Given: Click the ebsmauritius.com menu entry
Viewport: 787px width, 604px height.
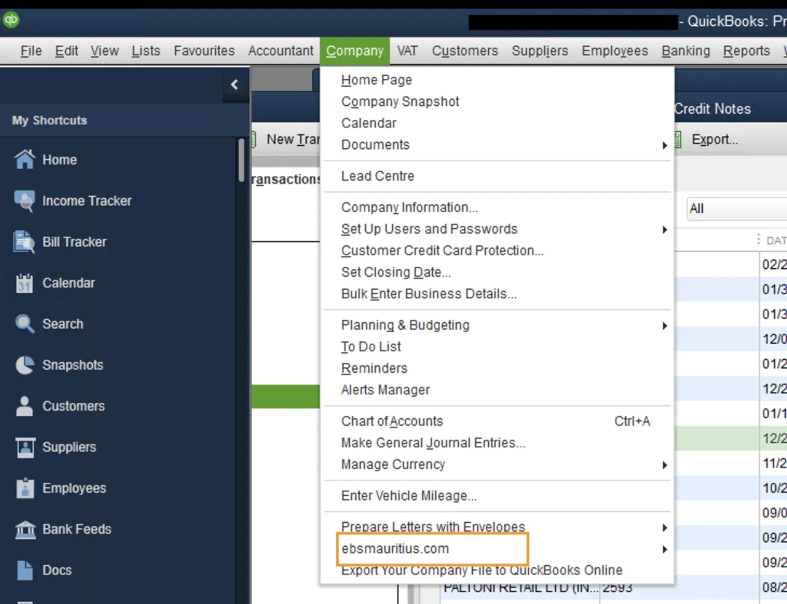Looking at the screenshot, I should point(395,549).
